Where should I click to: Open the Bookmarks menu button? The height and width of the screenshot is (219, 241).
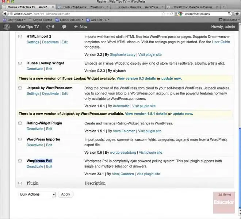[x=229, y=20]
